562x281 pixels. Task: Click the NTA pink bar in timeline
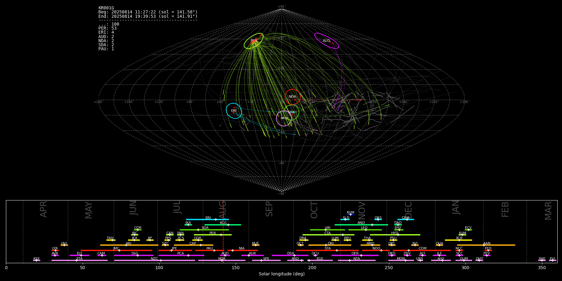pos(357,260)
